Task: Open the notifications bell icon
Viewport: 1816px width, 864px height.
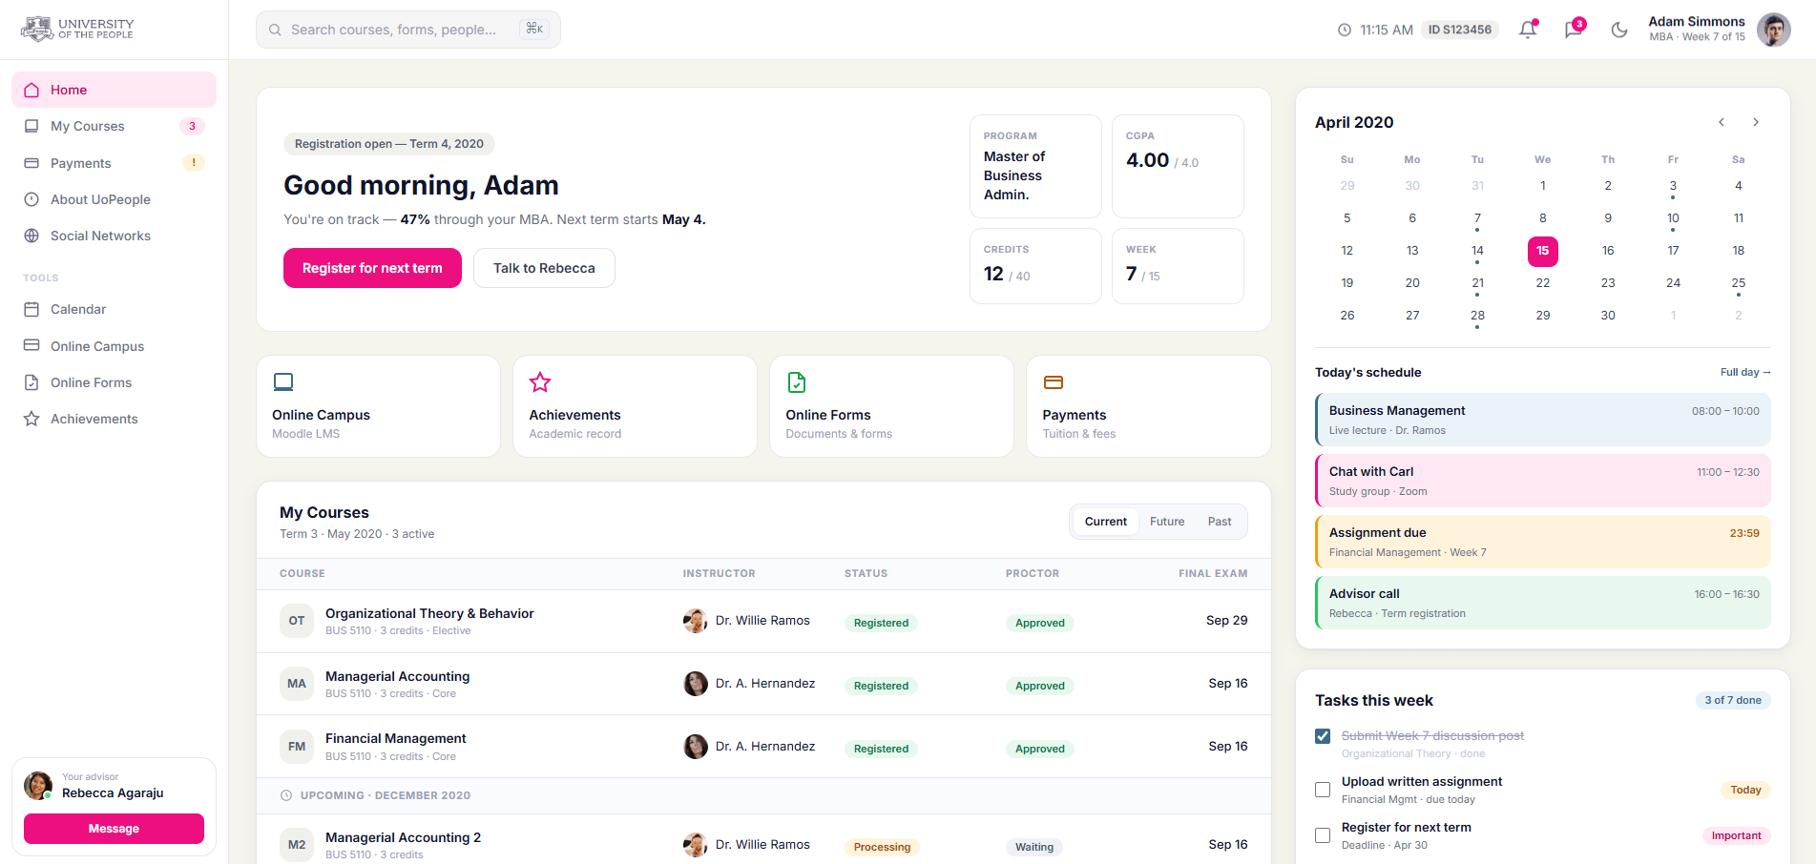Action: (1528, 30)
